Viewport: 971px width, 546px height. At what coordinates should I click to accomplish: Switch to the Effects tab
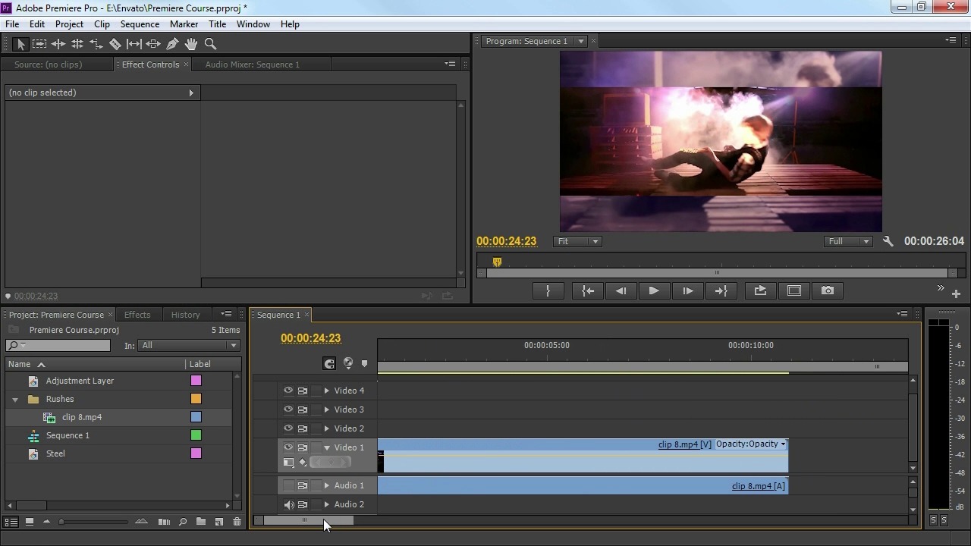pyautogui.click(x=137, y=315)
